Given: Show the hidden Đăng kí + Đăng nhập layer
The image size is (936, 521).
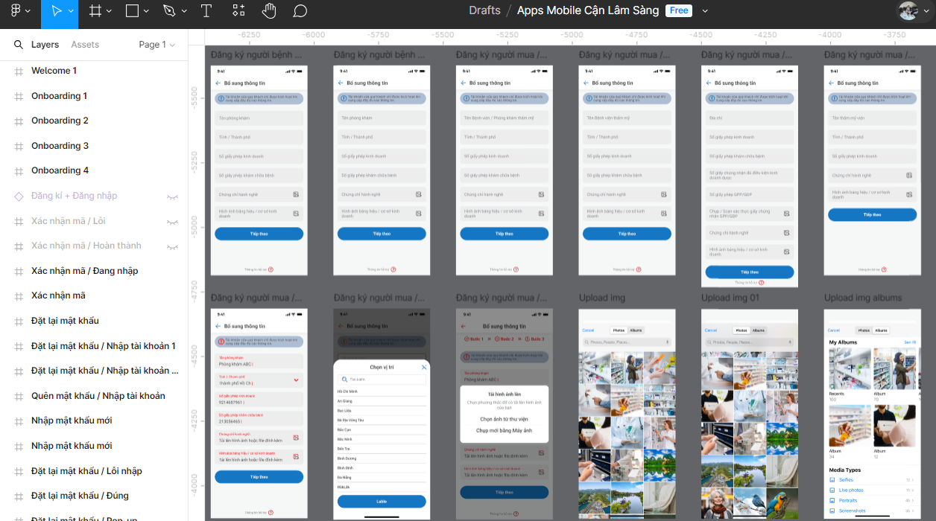Looking at the screenshot, I should 172,196.
